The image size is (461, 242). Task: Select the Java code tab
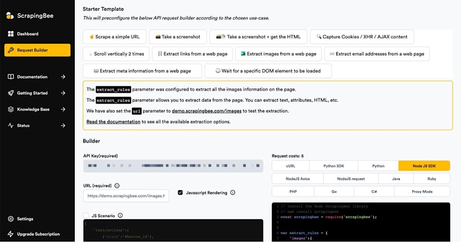coord(396,179)
